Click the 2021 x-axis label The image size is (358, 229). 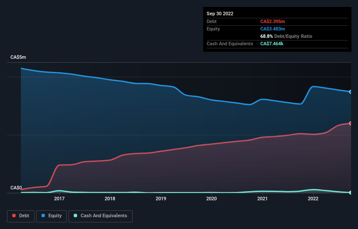263,199
